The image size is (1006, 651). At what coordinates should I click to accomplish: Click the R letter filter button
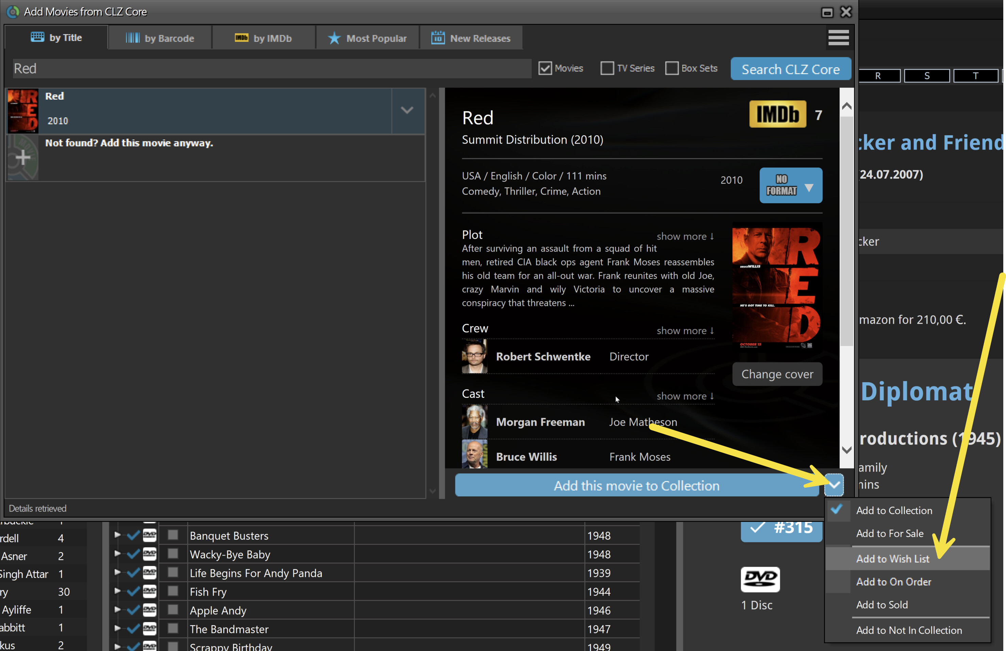(878, 75)
